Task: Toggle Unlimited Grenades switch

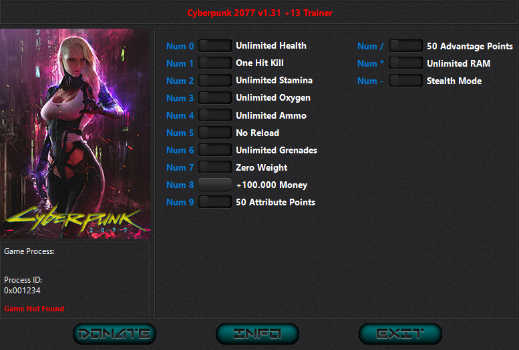Action: 215,150
